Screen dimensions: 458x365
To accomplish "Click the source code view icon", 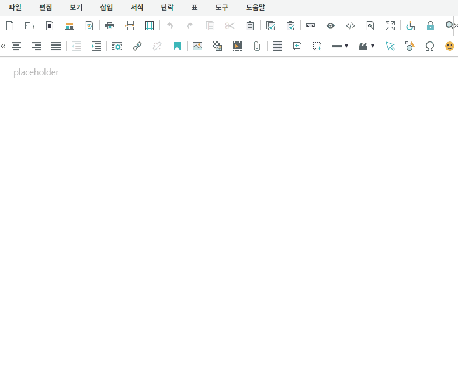I will point(351,26).
